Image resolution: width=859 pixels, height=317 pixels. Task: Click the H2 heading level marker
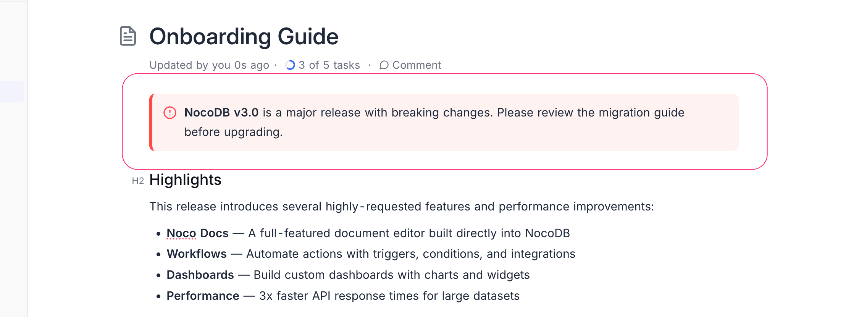pos(138,181)
